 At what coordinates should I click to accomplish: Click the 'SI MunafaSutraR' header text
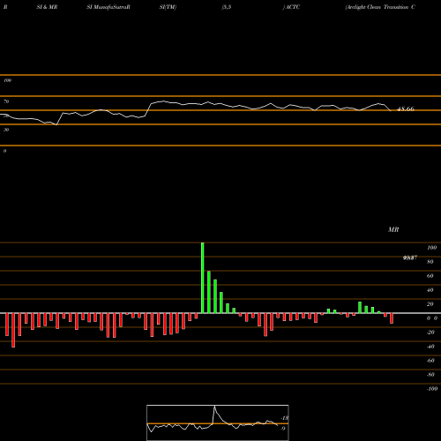click(x=108, y=7)
